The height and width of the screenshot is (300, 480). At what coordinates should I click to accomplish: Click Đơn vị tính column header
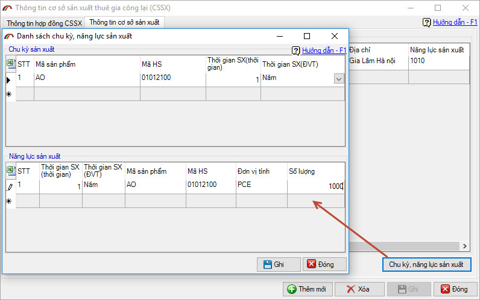pyautogui.click(x=262, y=171)
